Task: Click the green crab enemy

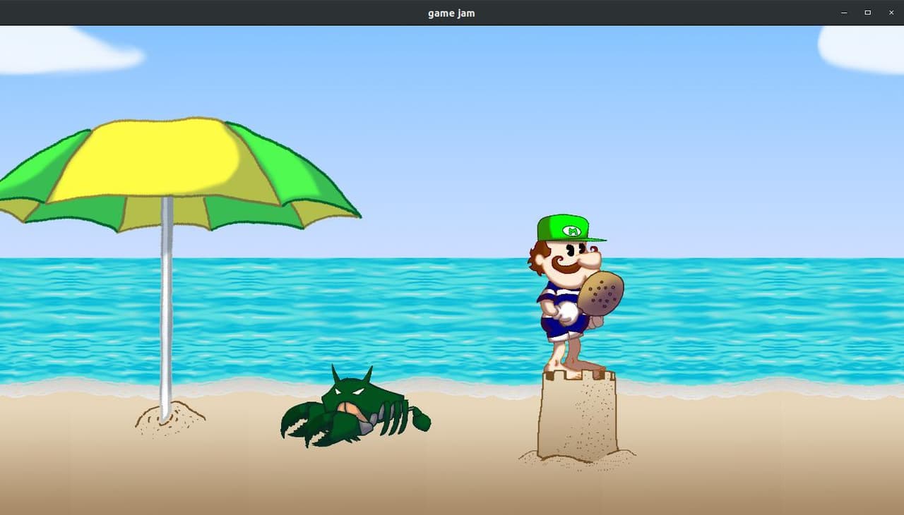Action: pos(355,408)
